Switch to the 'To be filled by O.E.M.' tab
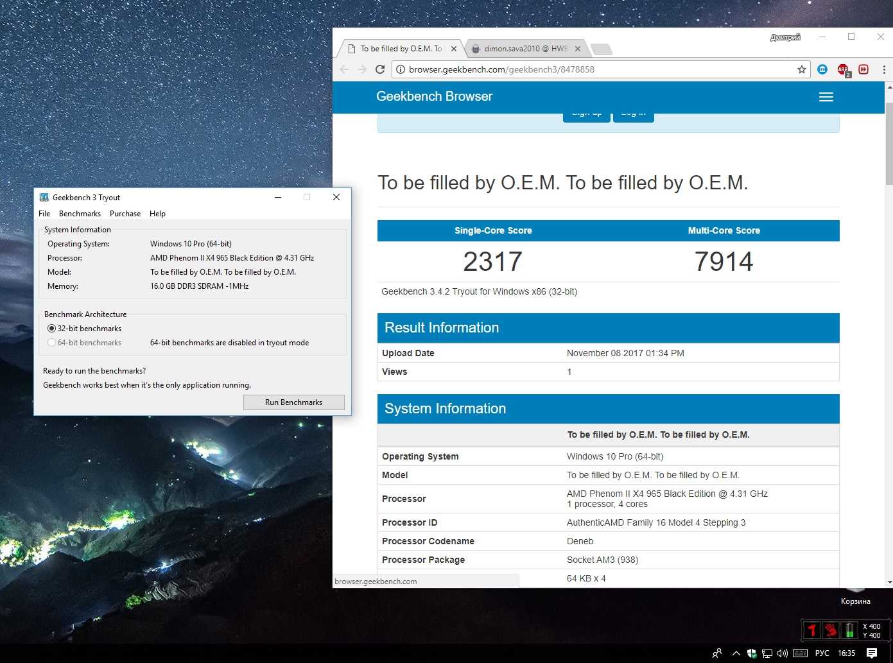 pos(401,49)
